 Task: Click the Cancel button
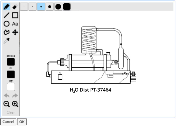coord(8,122)
